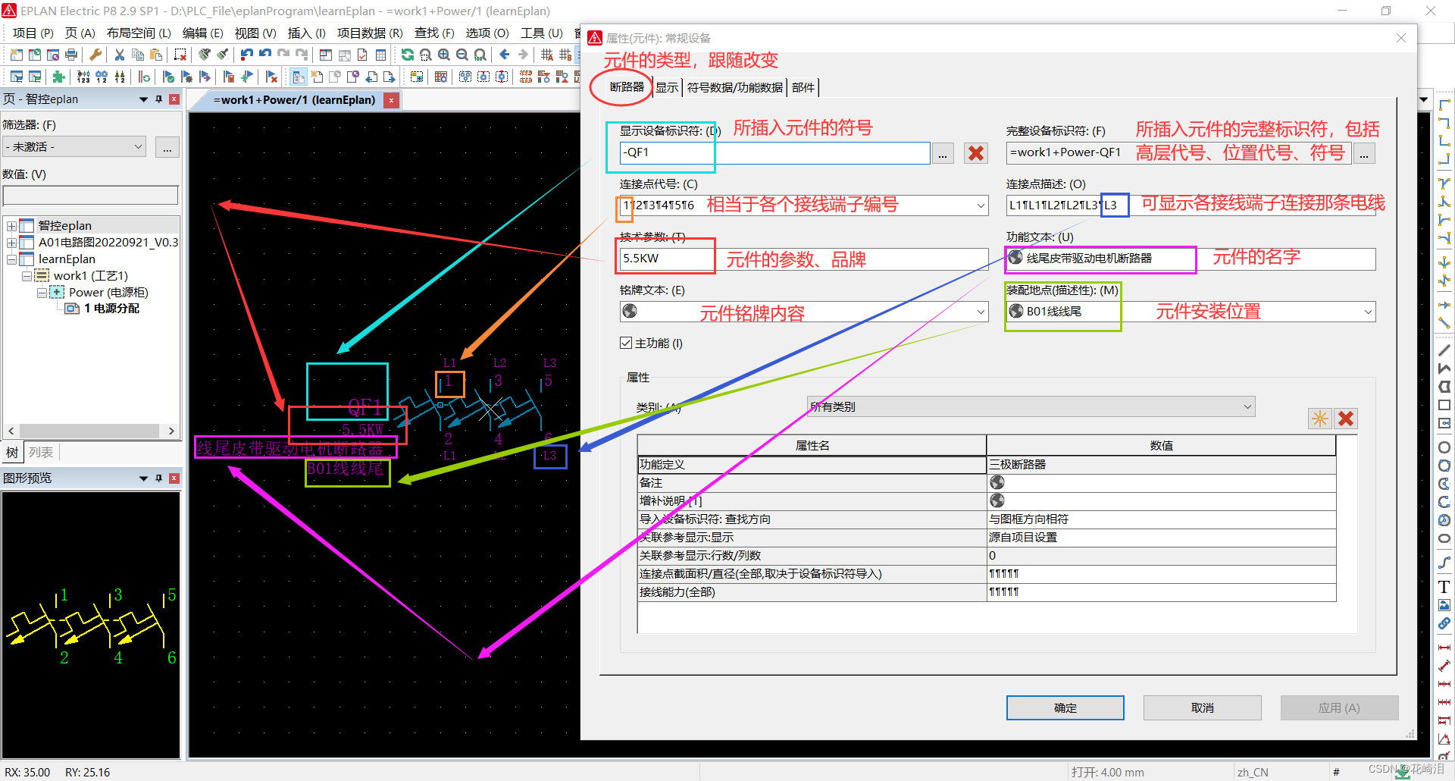
Task: Click the Print icon in toolbar
Action: (x=71, y=55)
